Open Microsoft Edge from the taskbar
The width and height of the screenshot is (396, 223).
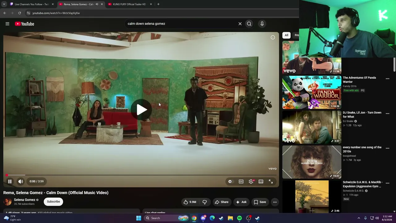212,218
